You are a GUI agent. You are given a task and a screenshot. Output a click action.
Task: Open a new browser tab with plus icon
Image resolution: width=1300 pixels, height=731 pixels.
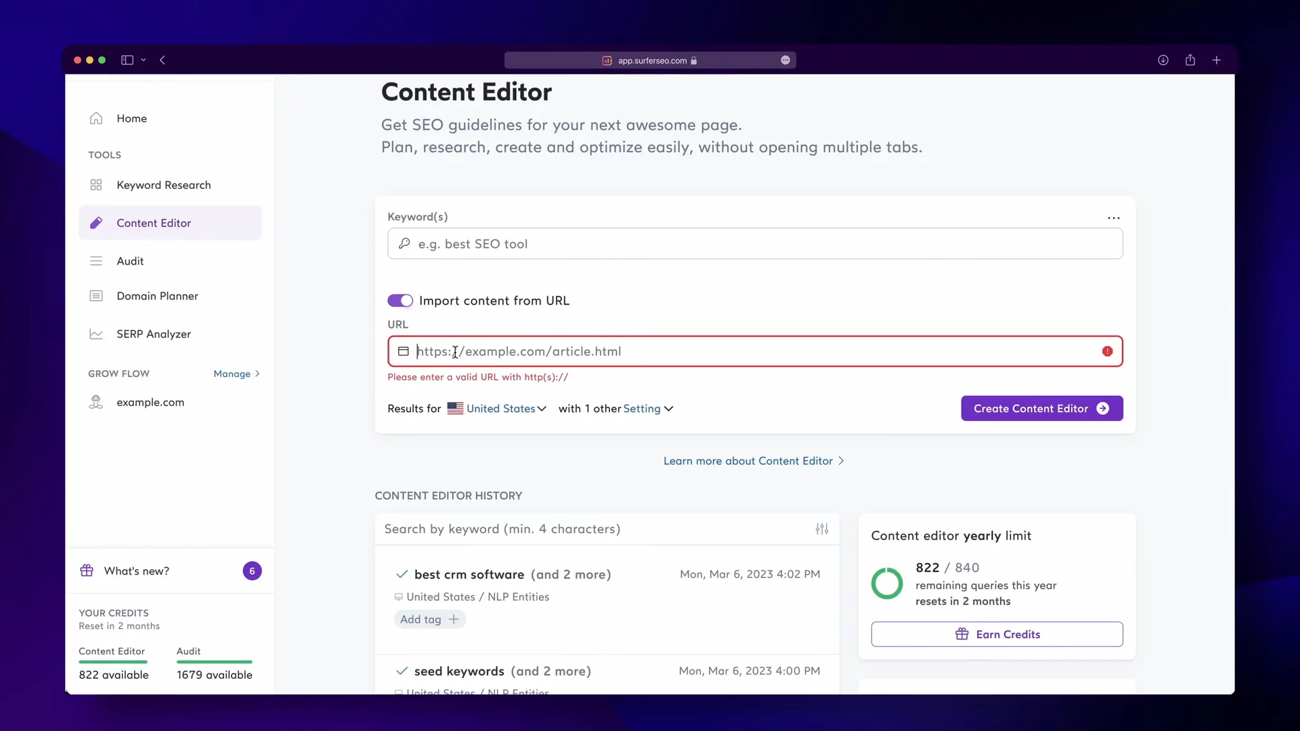point(1216,60)
